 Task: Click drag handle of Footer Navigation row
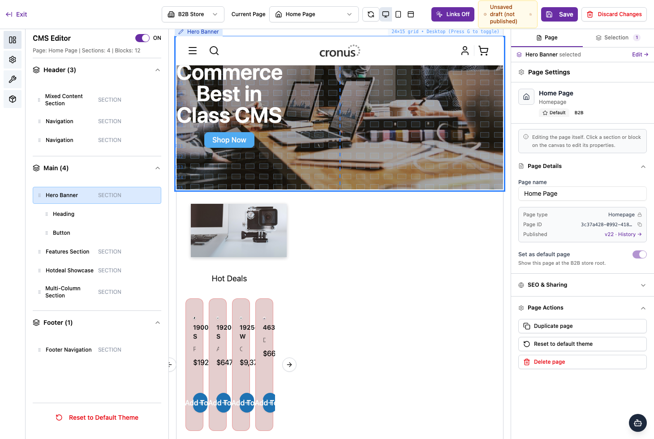(39, 350)
